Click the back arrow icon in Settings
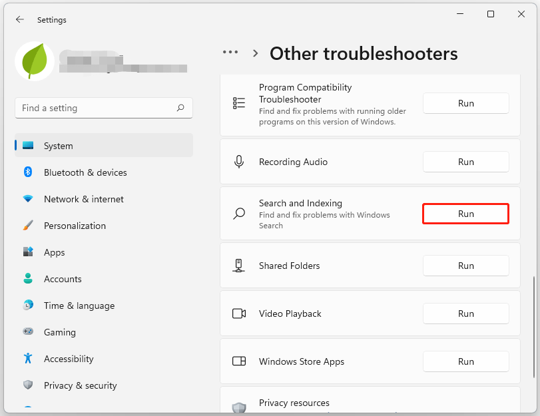This screenshot has width=540, height=416. [20, 19]
